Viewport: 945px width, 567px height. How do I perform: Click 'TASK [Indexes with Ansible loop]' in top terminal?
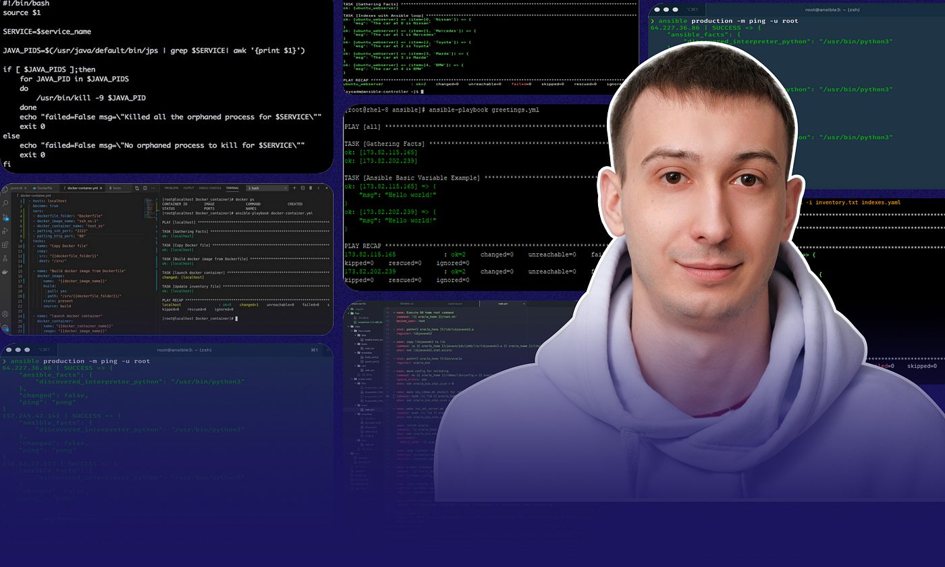[x=384, y=14]
